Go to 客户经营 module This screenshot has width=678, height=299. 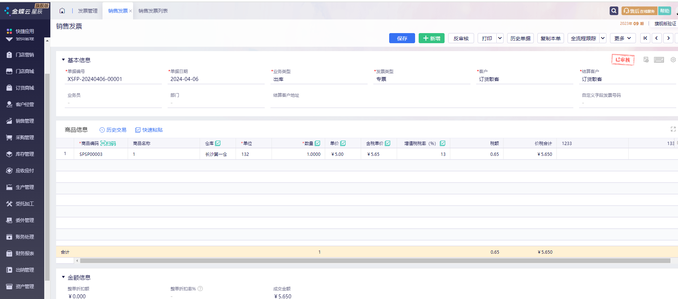point(21,104)
